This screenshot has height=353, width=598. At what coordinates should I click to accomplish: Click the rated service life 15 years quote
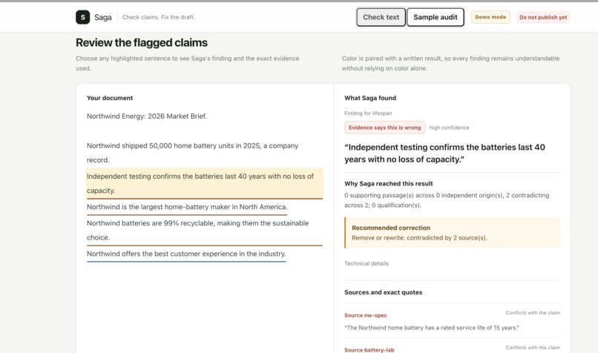(432, 328)
